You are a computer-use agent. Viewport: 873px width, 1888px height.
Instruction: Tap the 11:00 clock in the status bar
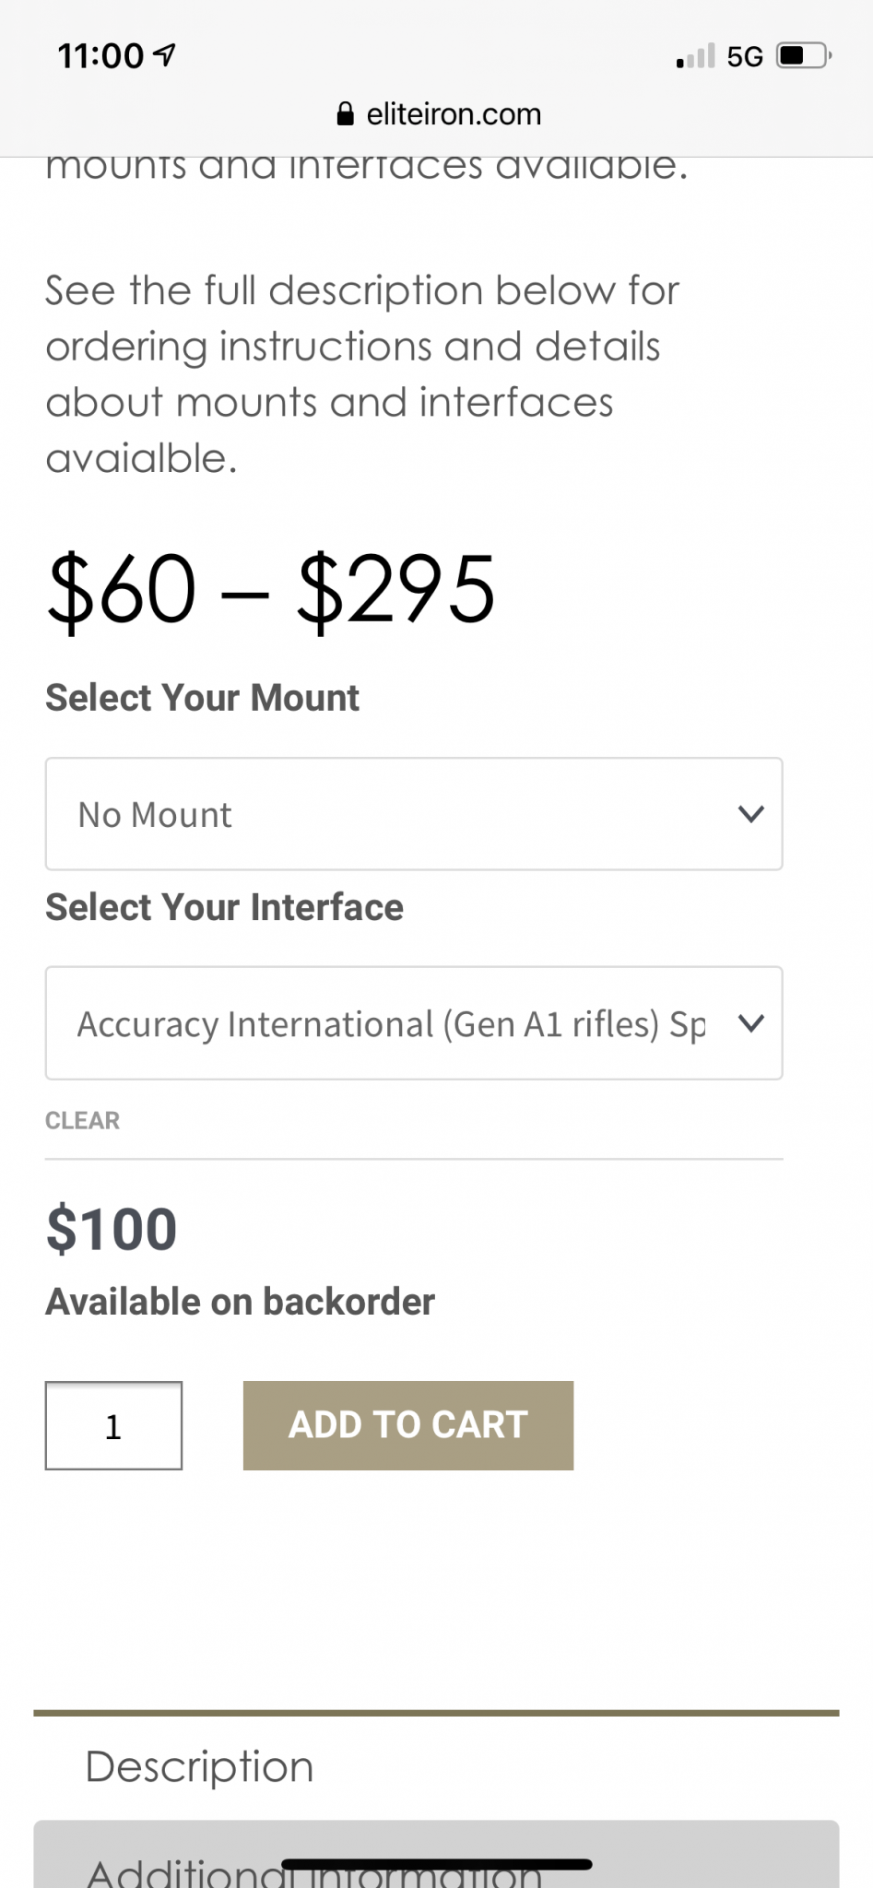point(100,56)
